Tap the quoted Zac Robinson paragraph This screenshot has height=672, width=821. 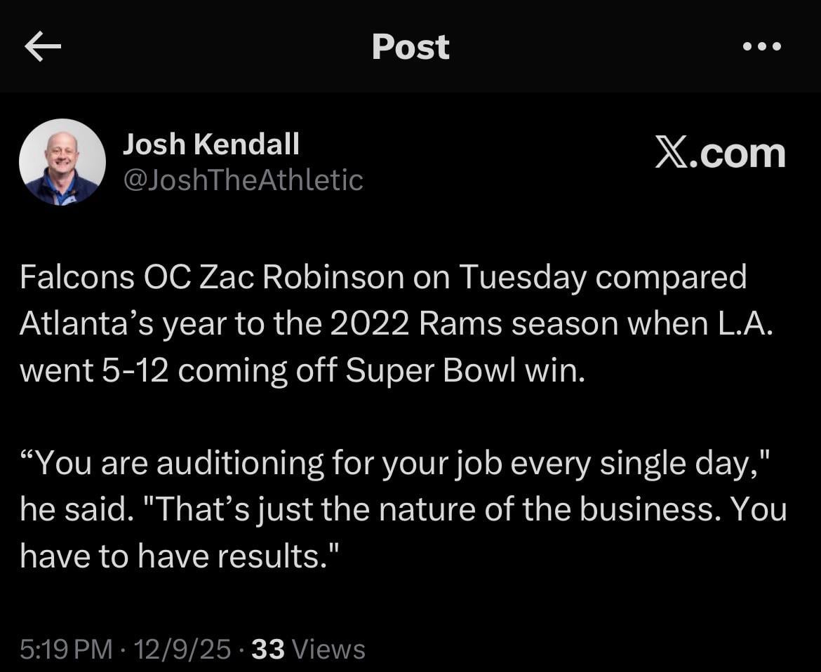pos(393,509)
